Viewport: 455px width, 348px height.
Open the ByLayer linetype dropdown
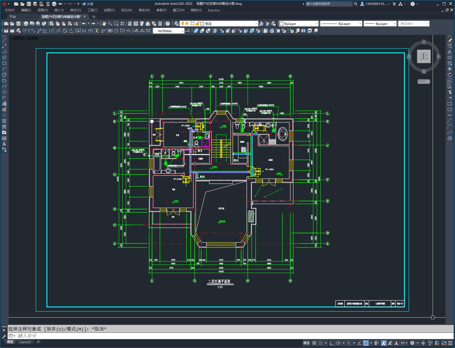click(x=360, y=24)
